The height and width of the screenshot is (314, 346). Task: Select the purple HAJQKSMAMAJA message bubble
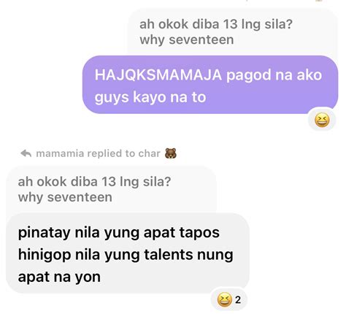(210, 85)
